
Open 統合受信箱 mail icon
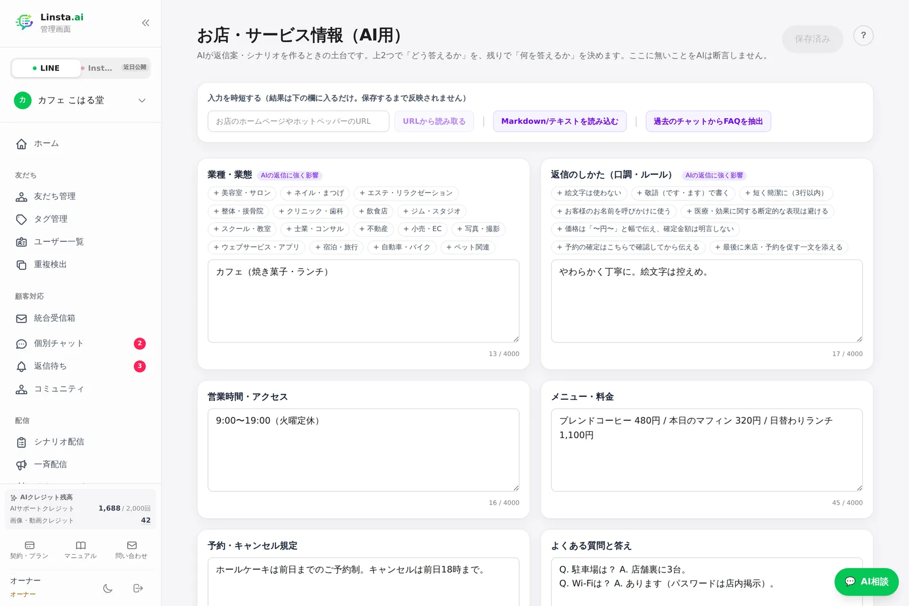(x=22, y=319)
